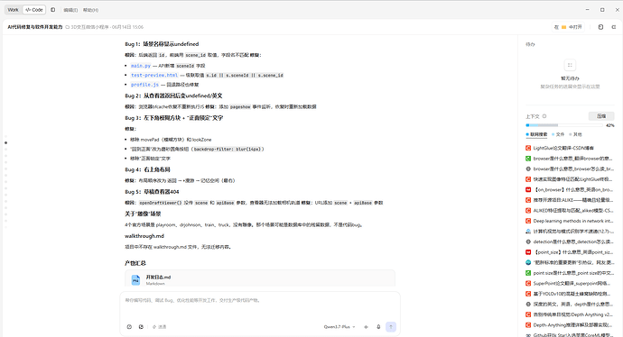Click the CSDN icon beside SuperPoint论文翻译
Screen dimensions: 623x337
[x=528, y=284]
